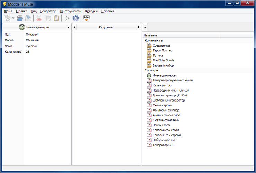This screenshot has height=173, width=256.
Task: Select the Средиземье kit in the list
Action: [x=161, y=46]
